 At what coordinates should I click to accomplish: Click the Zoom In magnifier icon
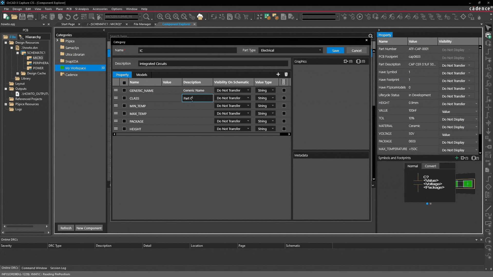click(160, 17)
